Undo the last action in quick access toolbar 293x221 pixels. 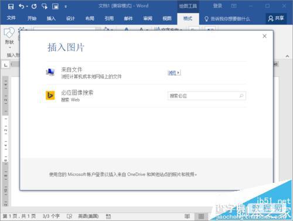click(22, 6)
